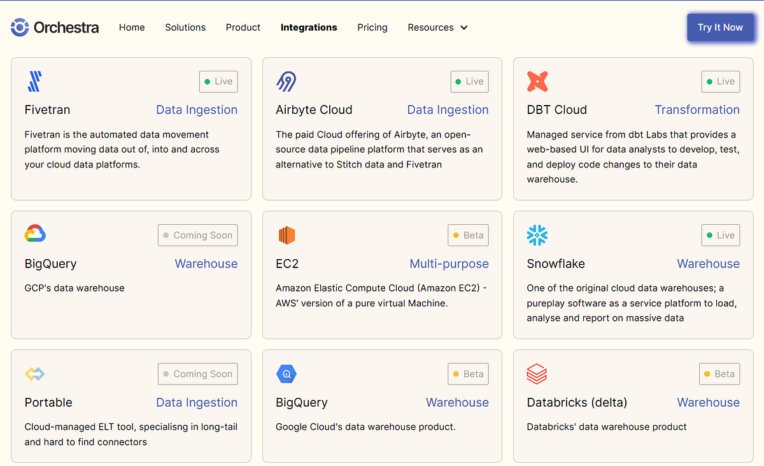
Task: Click the Beta badge on Databricks (delta)
Action: [719, 374]
